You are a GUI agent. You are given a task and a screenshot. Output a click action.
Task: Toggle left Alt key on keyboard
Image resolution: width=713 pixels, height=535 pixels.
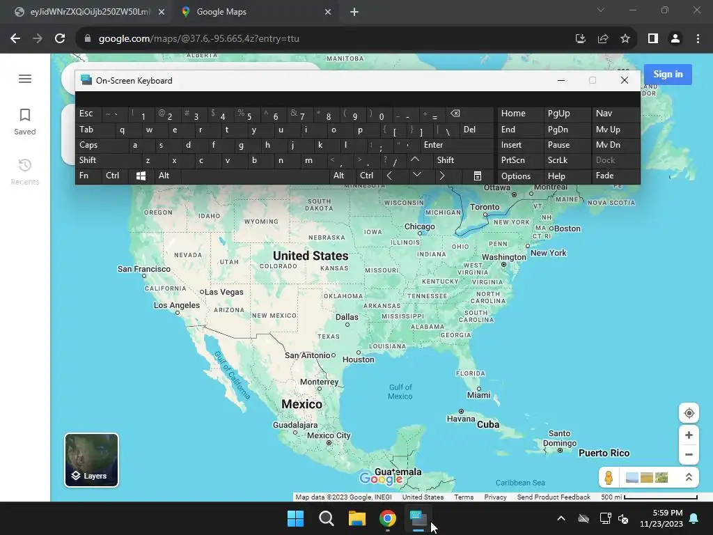tap(167, 176)
